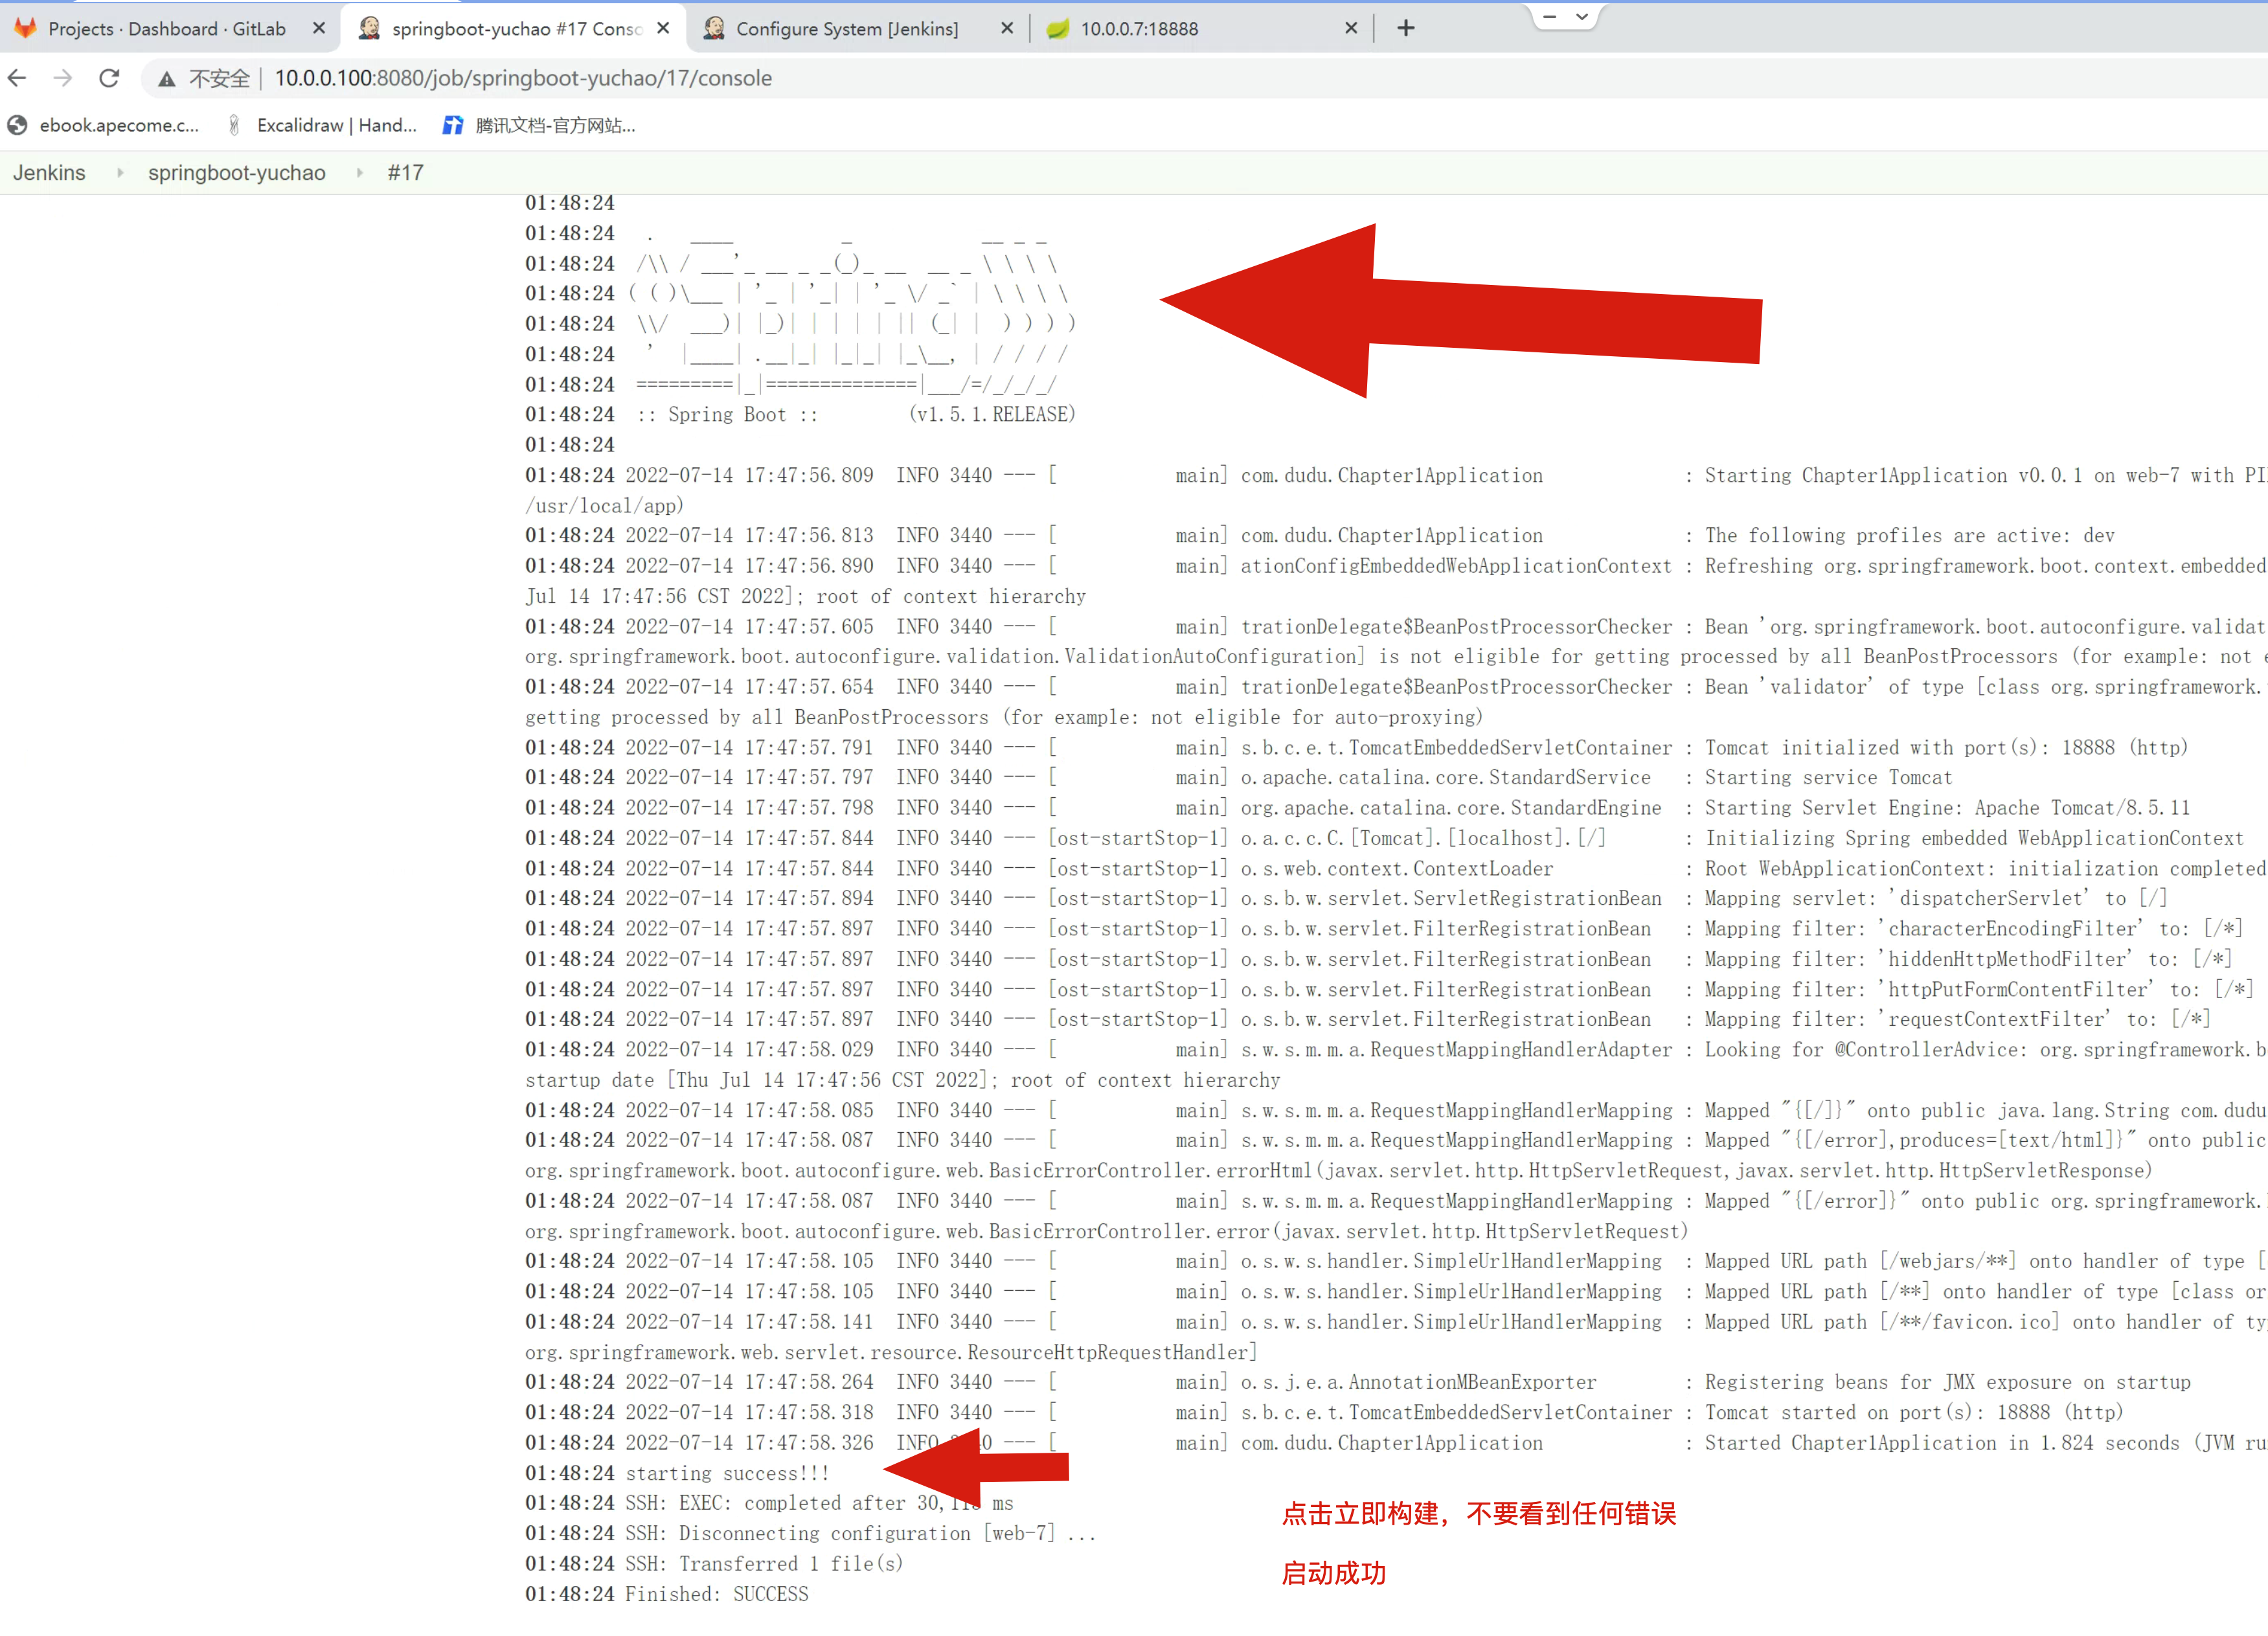The width and height of the screenshot is (2268, 1636).
Task: Open the ebook.apecome bookmark globe icon
Action: 17,125
